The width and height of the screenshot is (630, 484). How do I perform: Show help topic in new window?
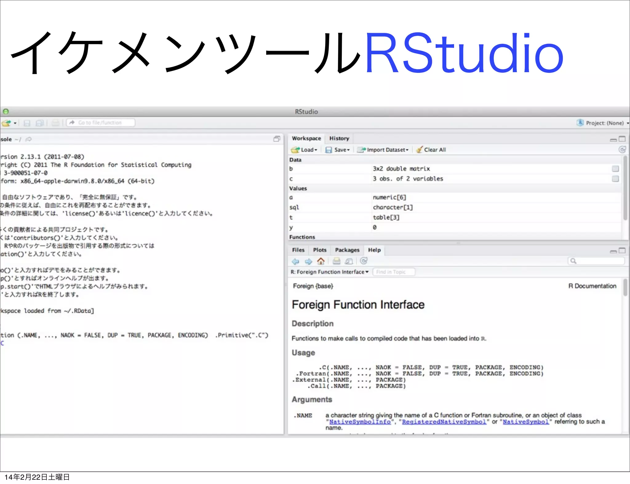[x=349, y=261]
